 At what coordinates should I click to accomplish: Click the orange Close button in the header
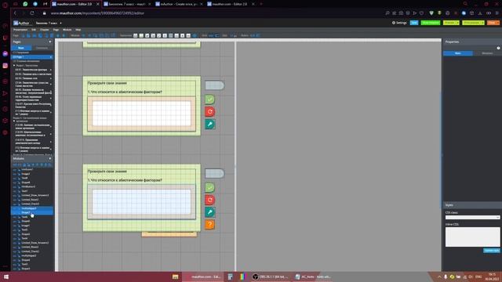tap(493, 23)
